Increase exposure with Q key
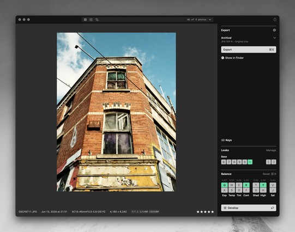Screen dimensions: 295x232 click(x=225, y=185)
